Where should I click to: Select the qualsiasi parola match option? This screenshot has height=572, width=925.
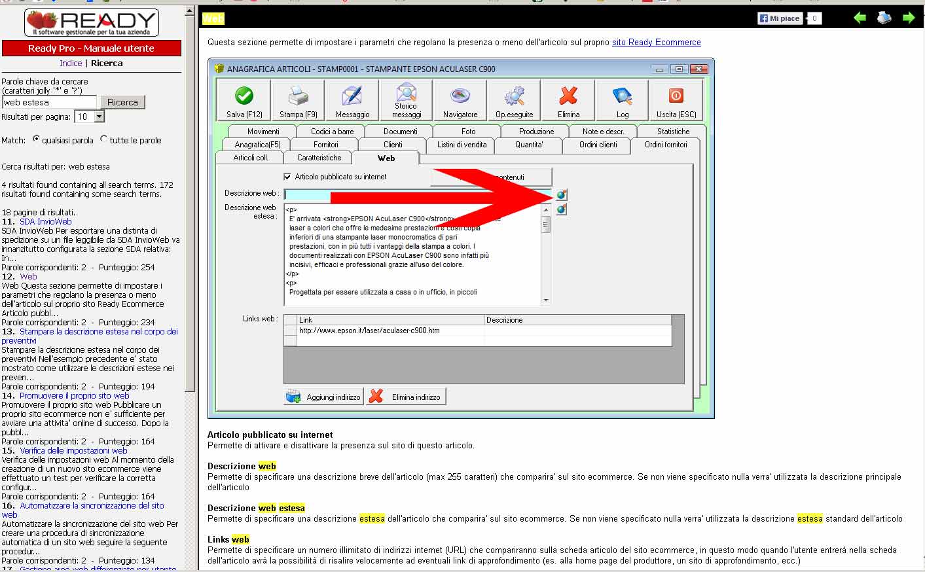(x=37, y=139)
